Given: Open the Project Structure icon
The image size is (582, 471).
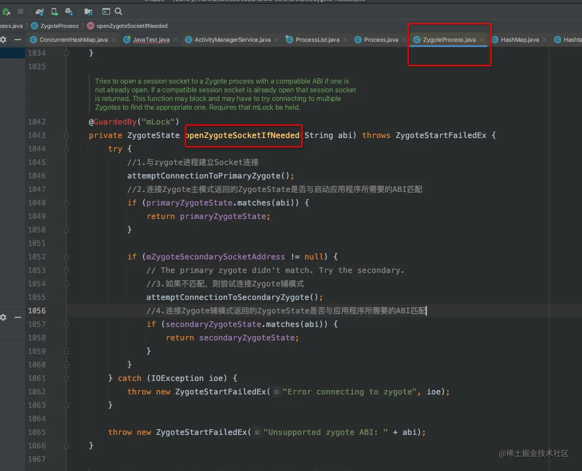Looking at the screenshot, I should [x=88, y=12].
